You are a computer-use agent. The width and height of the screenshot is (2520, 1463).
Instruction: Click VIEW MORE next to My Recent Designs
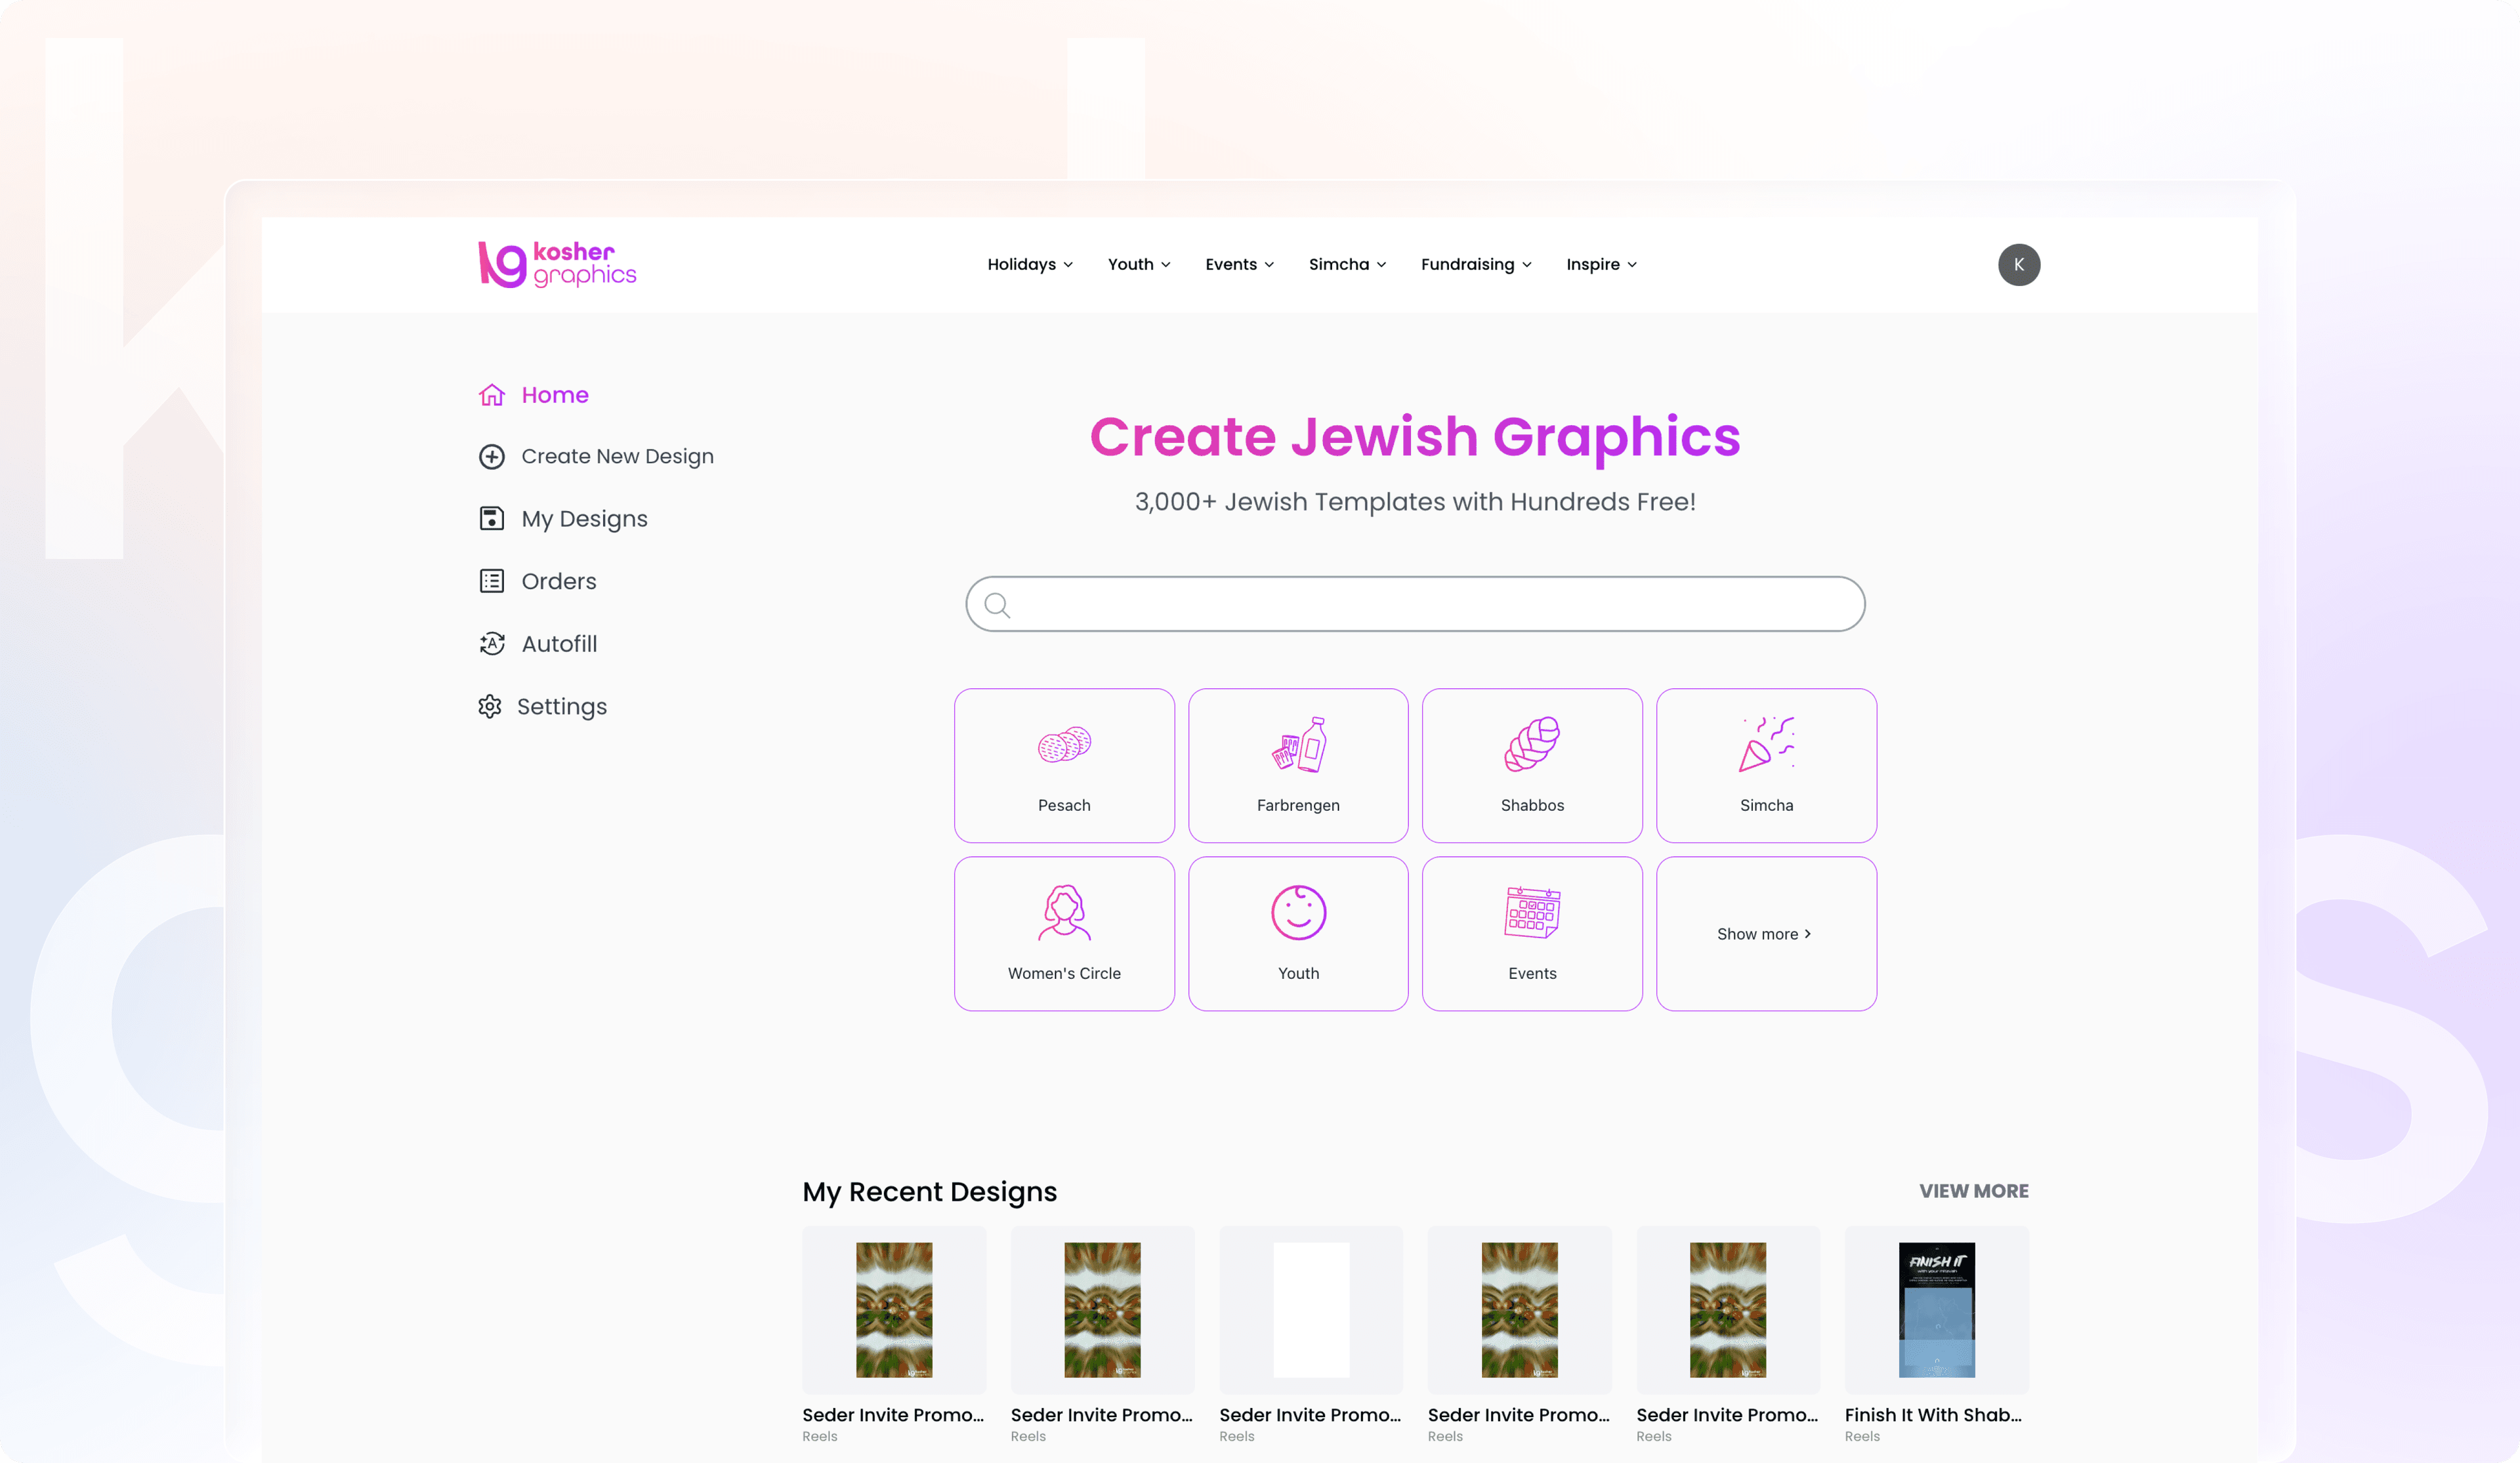point(1973,1191)
